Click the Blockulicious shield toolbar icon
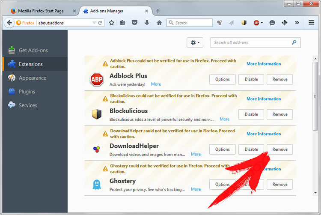This screenshot has height=215, width=321. click(x=244, y=23)
